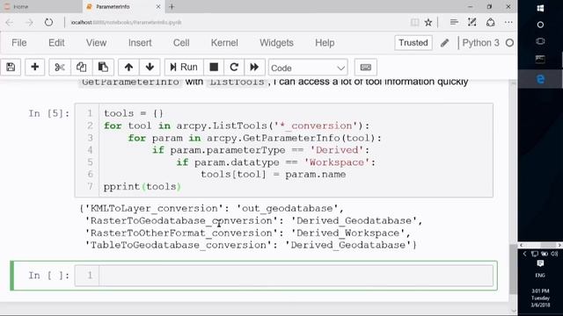Open Cortana search circle icon
This screenshot has width=563, height=316.
[540, 25]
